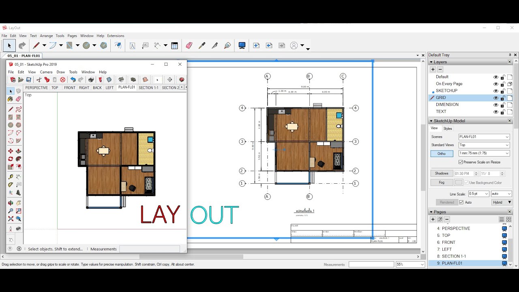Open the LayOut Pages menu
519x292 pixels.
(72, 36)
